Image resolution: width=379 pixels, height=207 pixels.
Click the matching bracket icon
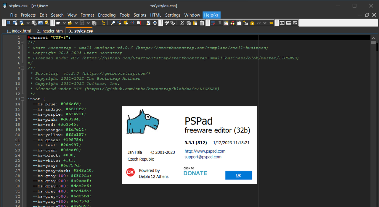132,23
